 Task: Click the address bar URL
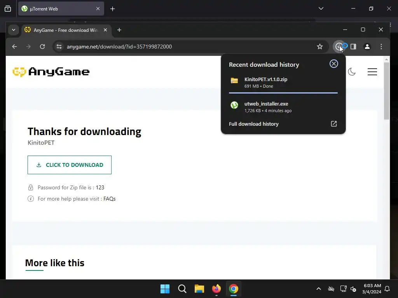pos(119,47)
